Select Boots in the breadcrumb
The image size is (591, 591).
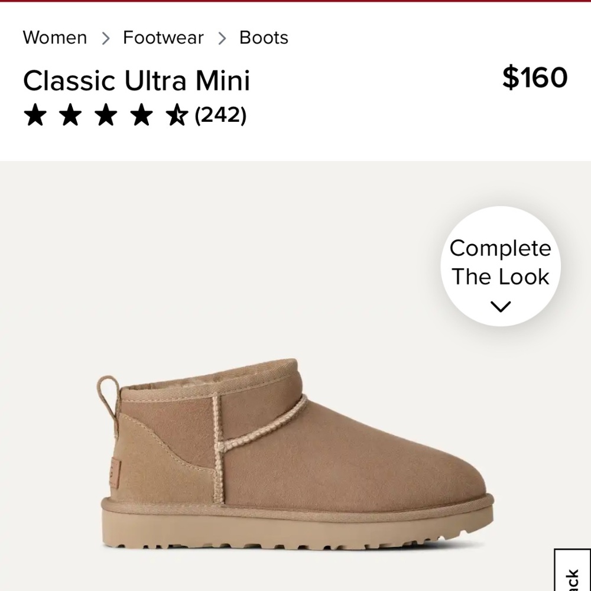[x=263, y=37]
